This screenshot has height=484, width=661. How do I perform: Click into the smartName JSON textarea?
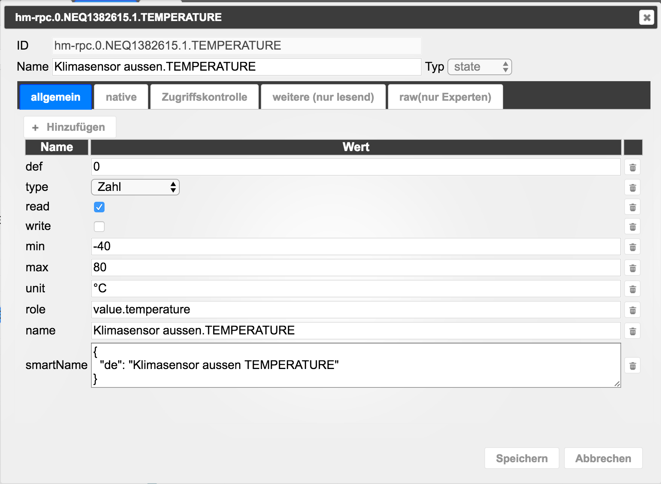pos(356,365)
